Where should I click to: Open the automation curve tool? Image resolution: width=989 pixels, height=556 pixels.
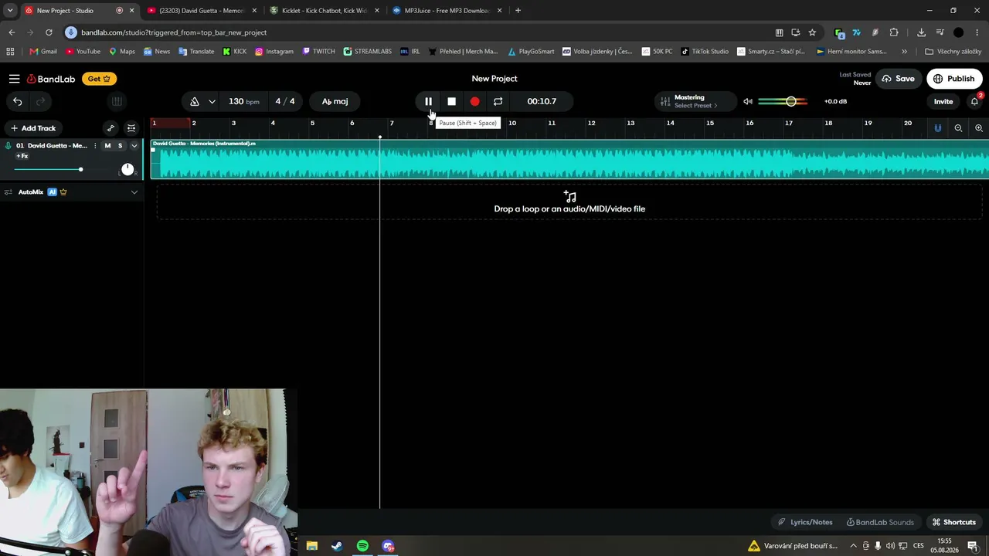click(110, 128)
